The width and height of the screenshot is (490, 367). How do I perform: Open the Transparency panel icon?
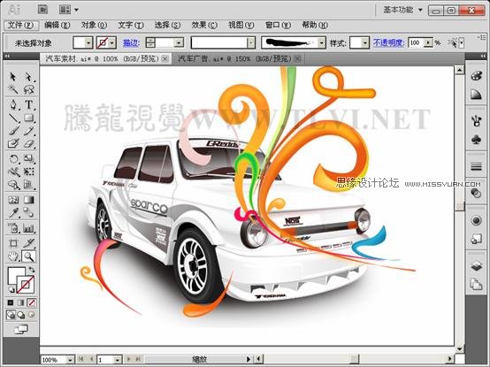(476, 193)
